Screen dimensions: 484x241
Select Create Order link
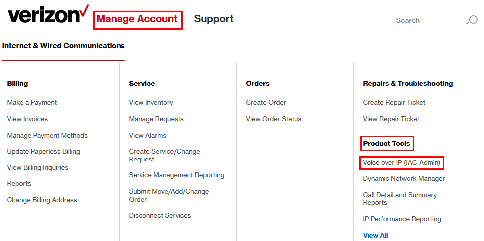[x=266, y=103]
